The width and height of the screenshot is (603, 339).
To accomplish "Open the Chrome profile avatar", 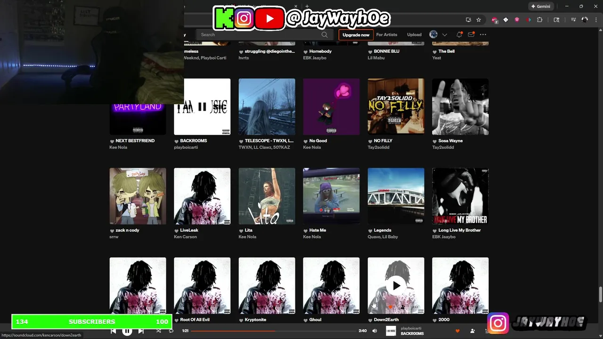I will click(x=585, y=20).
